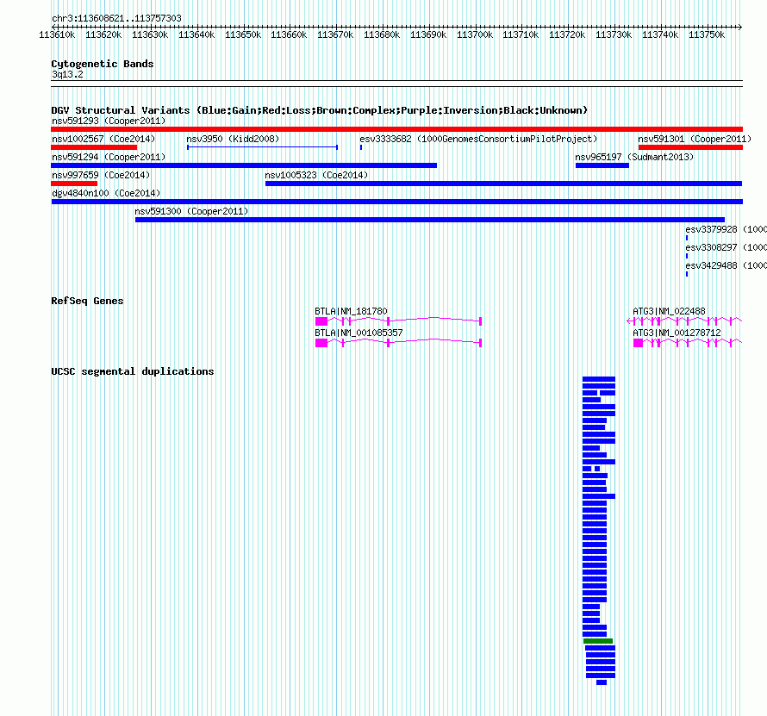This screenshot has height=716, width=767.
Task: Click the BTLA|NM_181780 gene label
Action: [351, 311]
